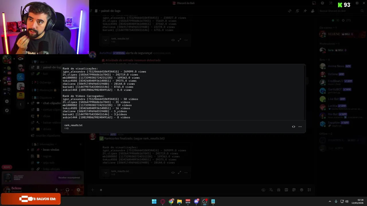Expand the bottom rank_results.txt attachment chevron

(106, 173)
